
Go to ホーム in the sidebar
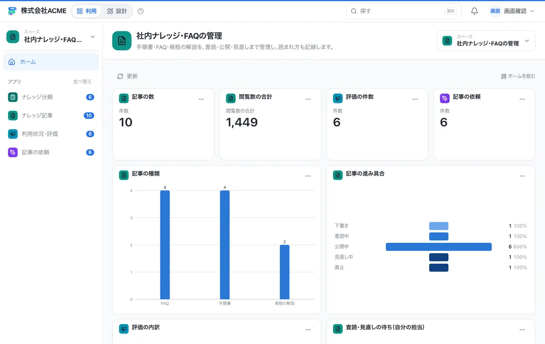tap(51, 62)
